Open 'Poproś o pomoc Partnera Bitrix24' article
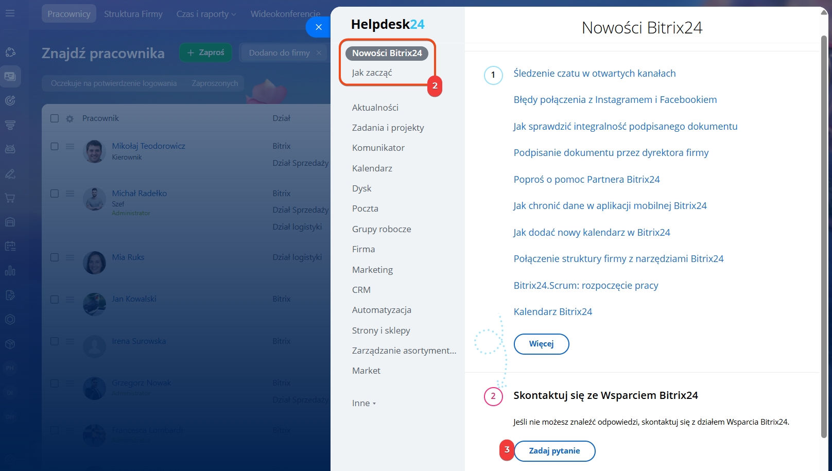The height and width of the screenshot is (471, 832). (586, 180)
